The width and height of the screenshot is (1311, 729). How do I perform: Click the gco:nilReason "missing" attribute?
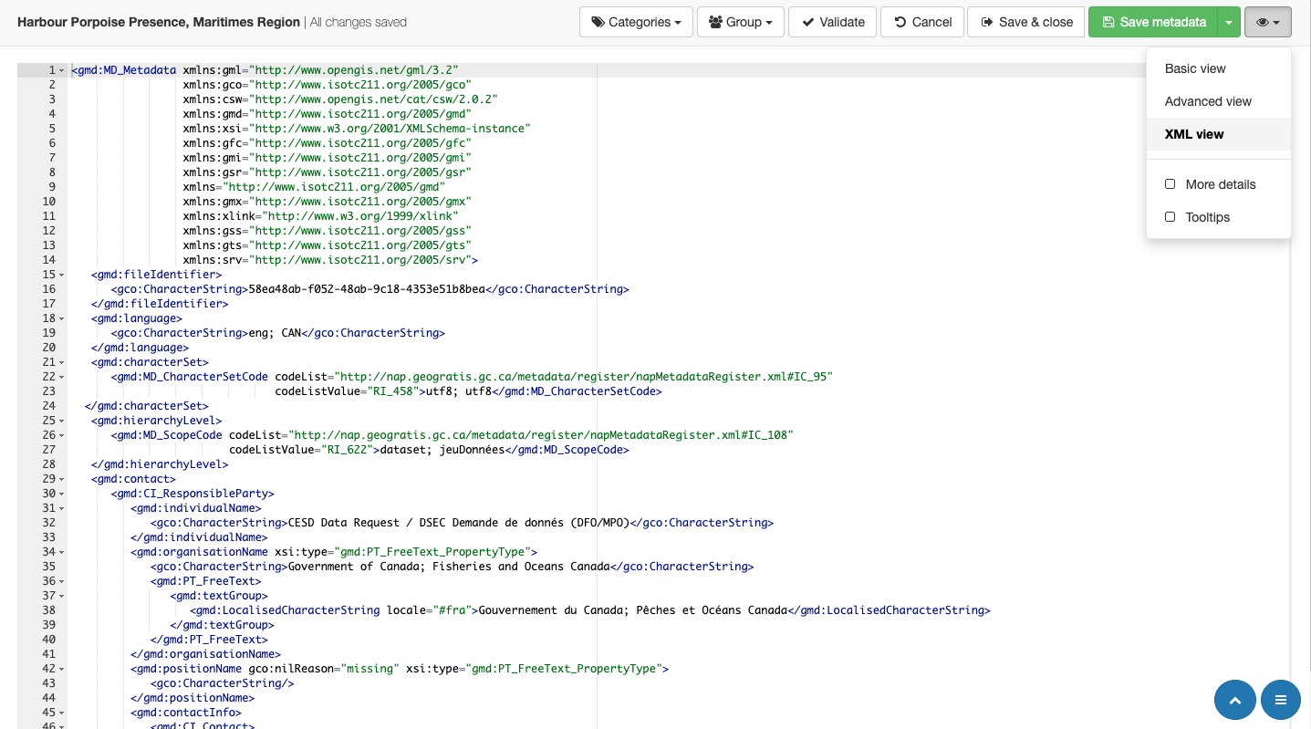pos(324,669)
